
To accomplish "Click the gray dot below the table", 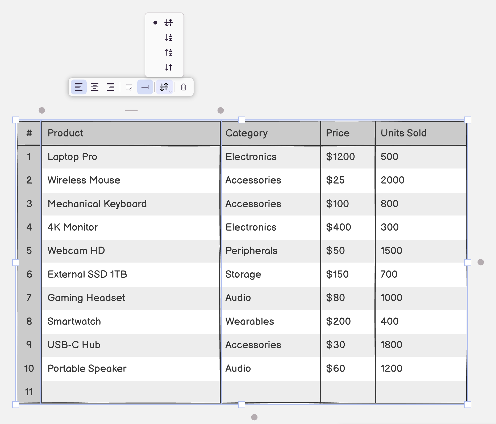I will 254,417.
